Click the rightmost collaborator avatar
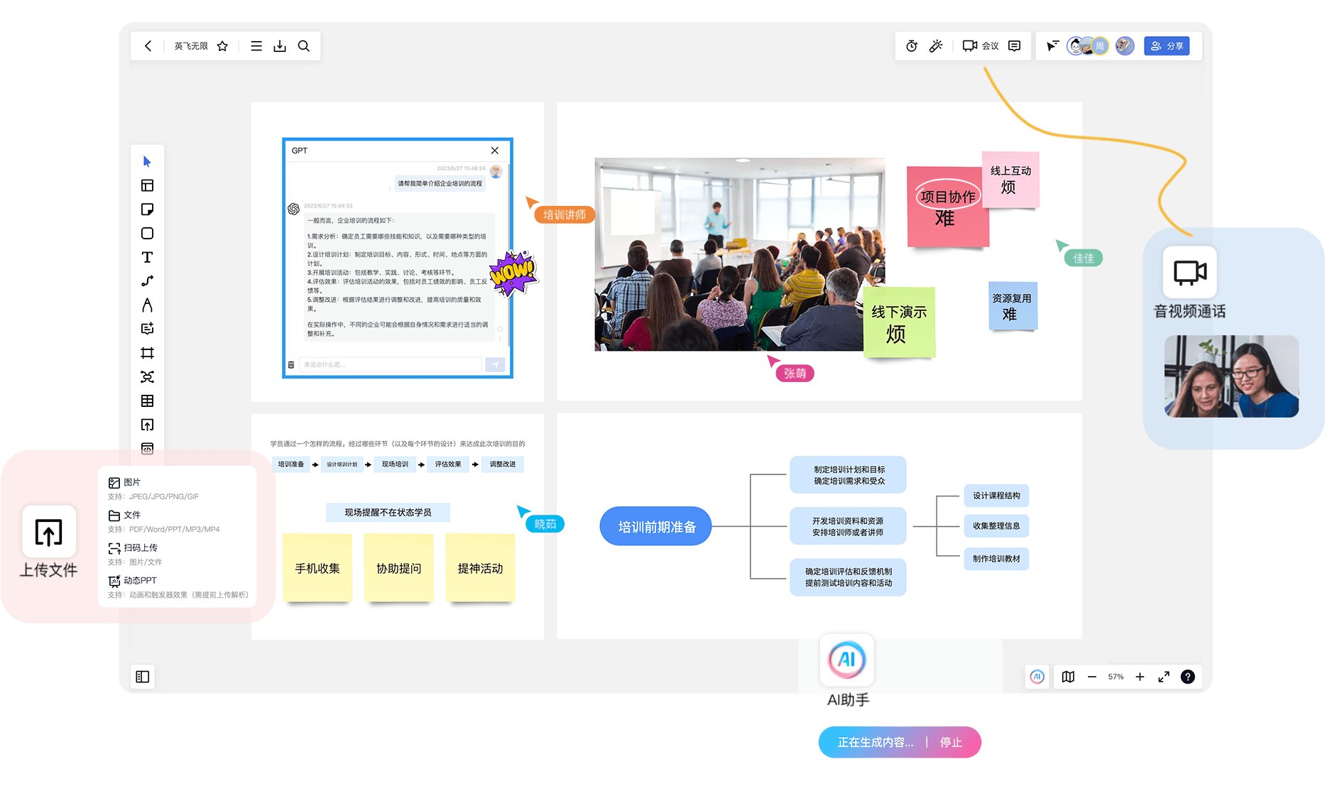The image size is (1325, 791). 1124,46
